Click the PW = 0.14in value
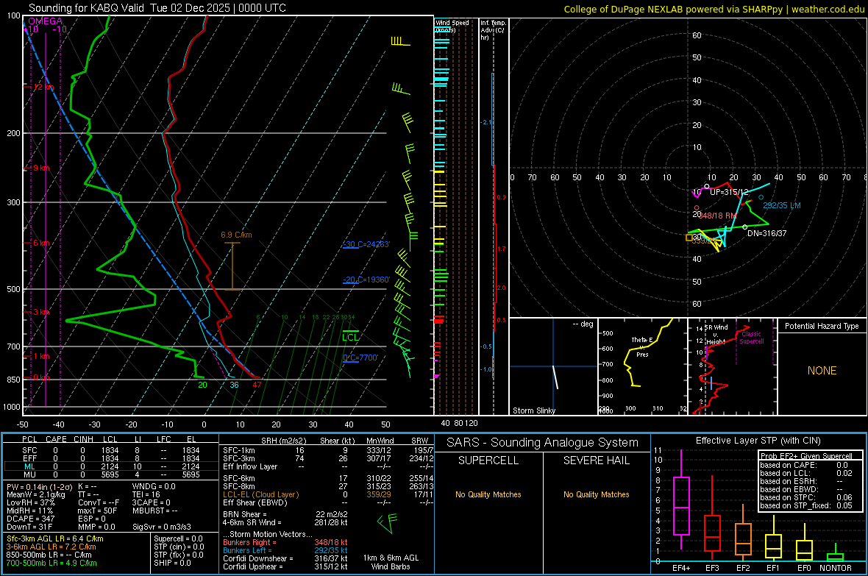This screenshot has width=868, height=576. 39,487
